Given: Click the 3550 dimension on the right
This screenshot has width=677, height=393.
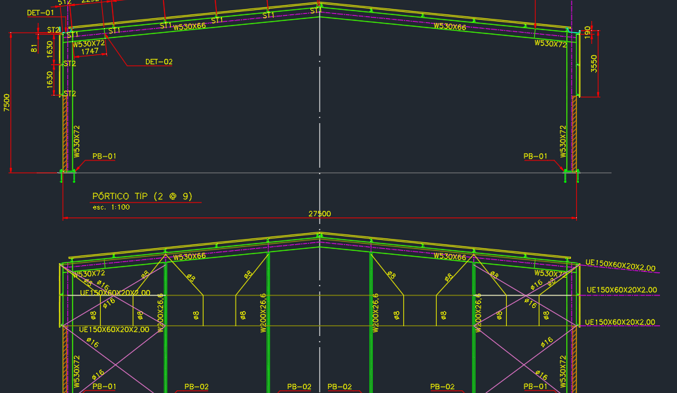Looking at the screenshot, I should (x=594, y=64).
